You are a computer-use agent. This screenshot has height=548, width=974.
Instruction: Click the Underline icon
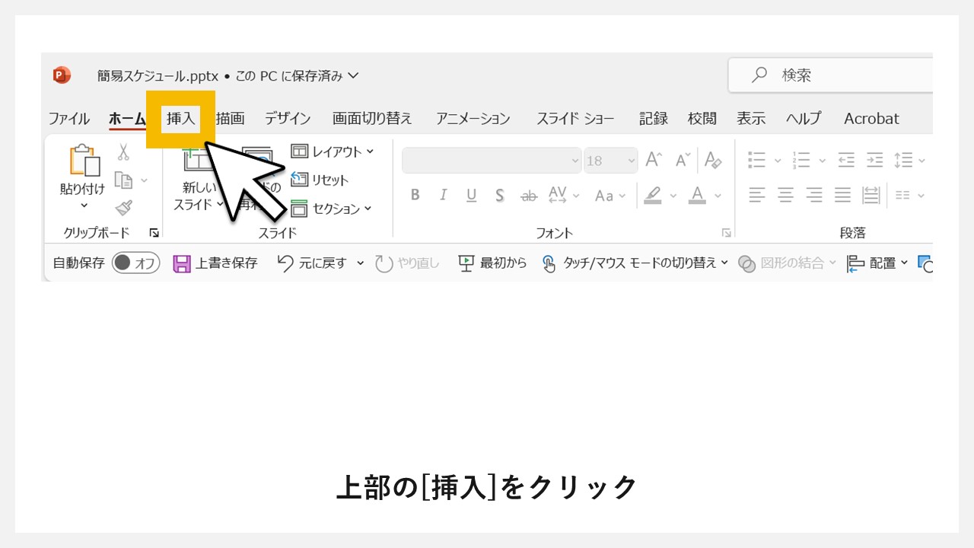tap(471, 195)
